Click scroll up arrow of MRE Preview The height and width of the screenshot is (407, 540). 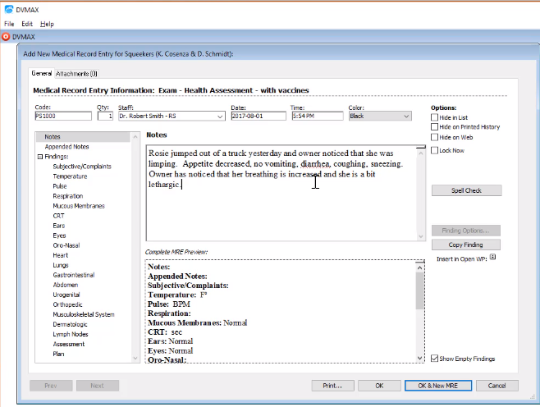coord(419,268)
